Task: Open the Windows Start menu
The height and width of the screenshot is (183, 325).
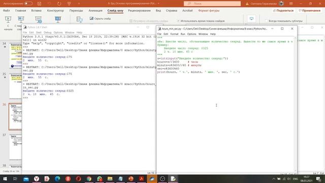Action: pyautogui.click(x=5, y=178)
